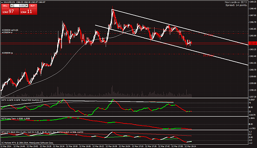
Task: Click the SELL label in the one-click panel
Action: tap(5, 6)
